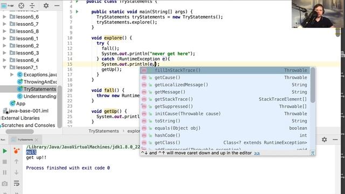Image resolution: width=345 pixels, height=194 pixels.
Task: Click the explore method name on line 10
Action: click(113, 38)
